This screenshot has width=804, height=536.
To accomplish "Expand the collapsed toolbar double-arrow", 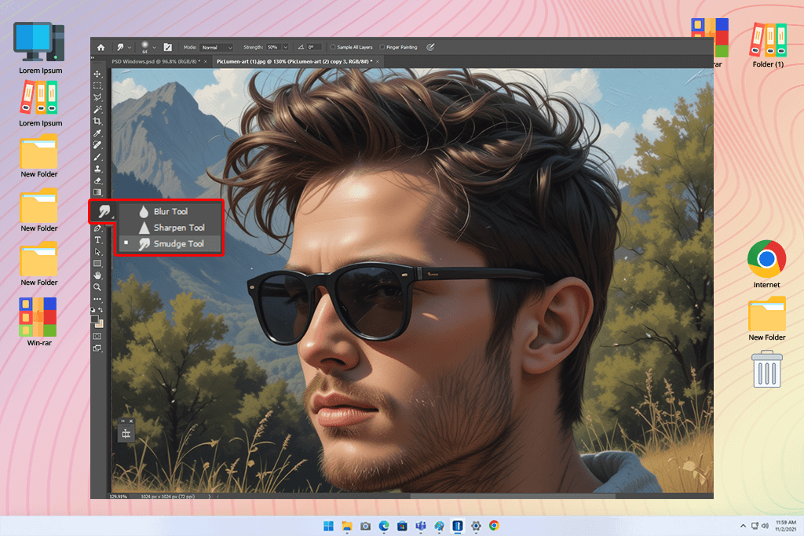I will coord(93,57).
